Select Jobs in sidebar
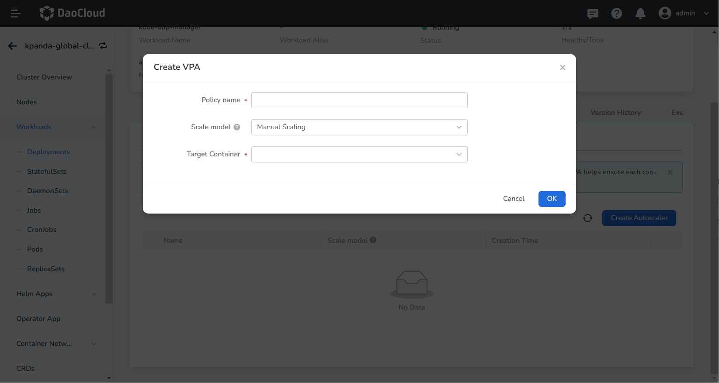719x383 pixels. pos(34,210)
